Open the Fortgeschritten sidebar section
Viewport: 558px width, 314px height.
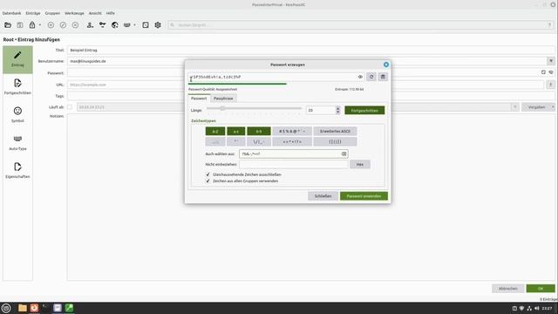pyautogui.click(x=17, y=87)
